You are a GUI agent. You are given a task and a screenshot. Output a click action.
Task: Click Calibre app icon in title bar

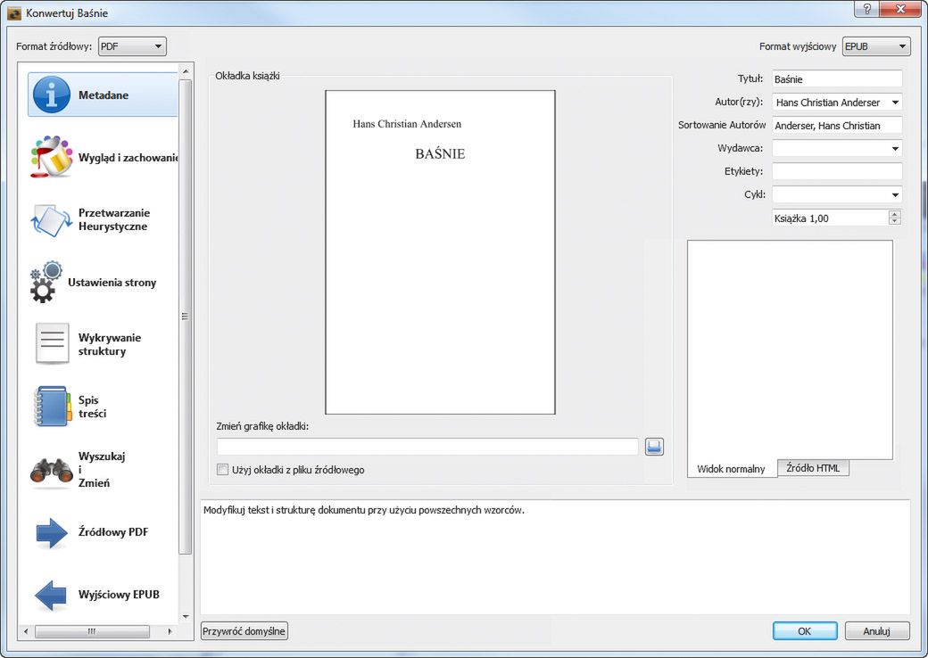tap(14, 13)
